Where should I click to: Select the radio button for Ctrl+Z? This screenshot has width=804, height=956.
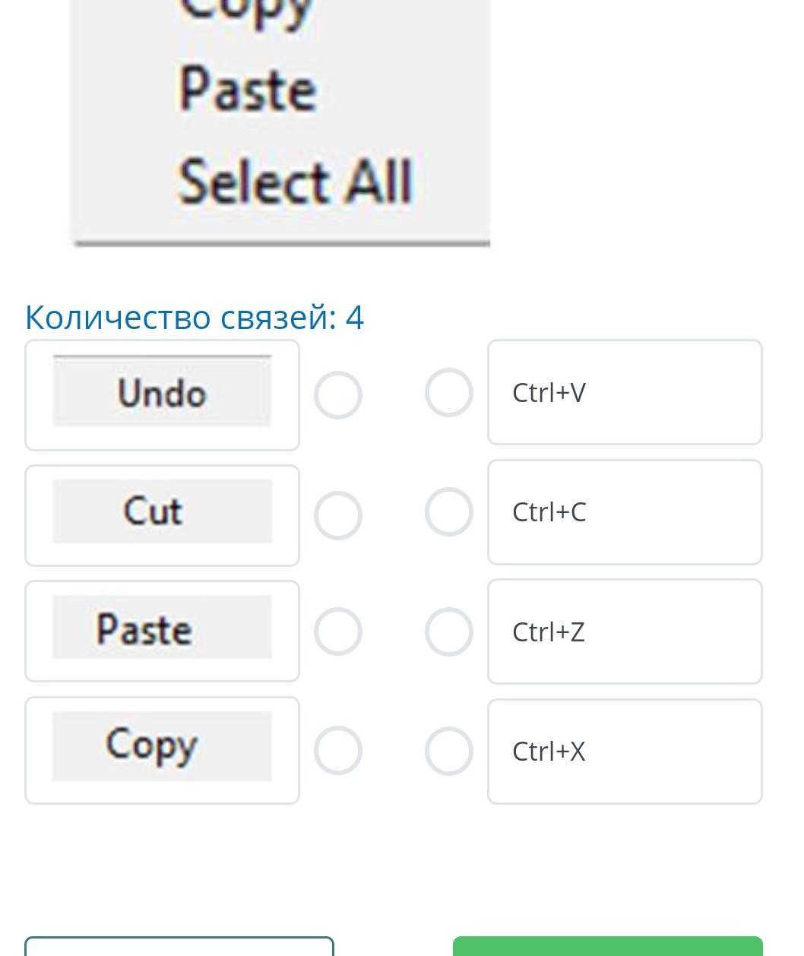[449, 632]
